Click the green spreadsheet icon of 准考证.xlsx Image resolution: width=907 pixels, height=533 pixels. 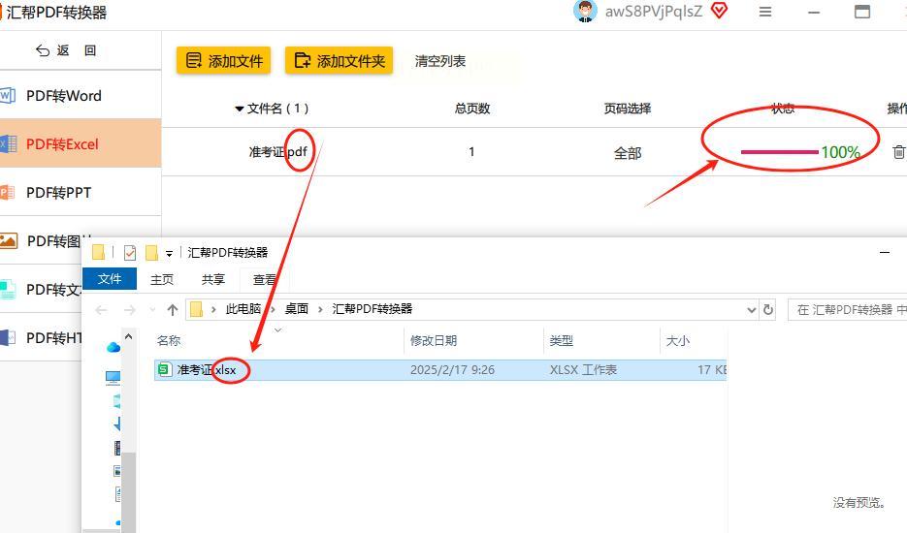pos(164,369)
